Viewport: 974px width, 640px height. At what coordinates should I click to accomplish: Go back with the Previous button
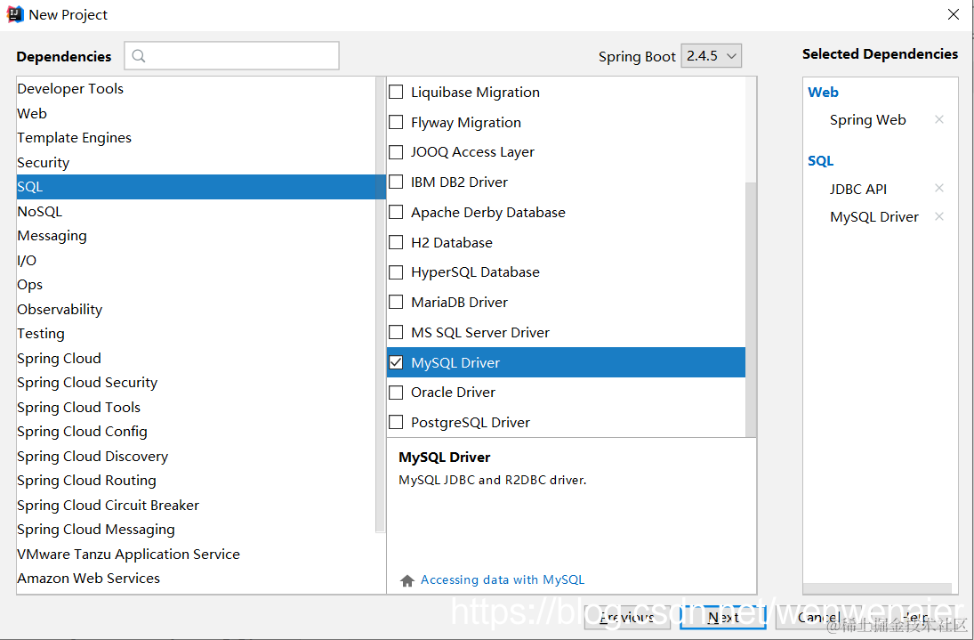click(x=627, y=617)
